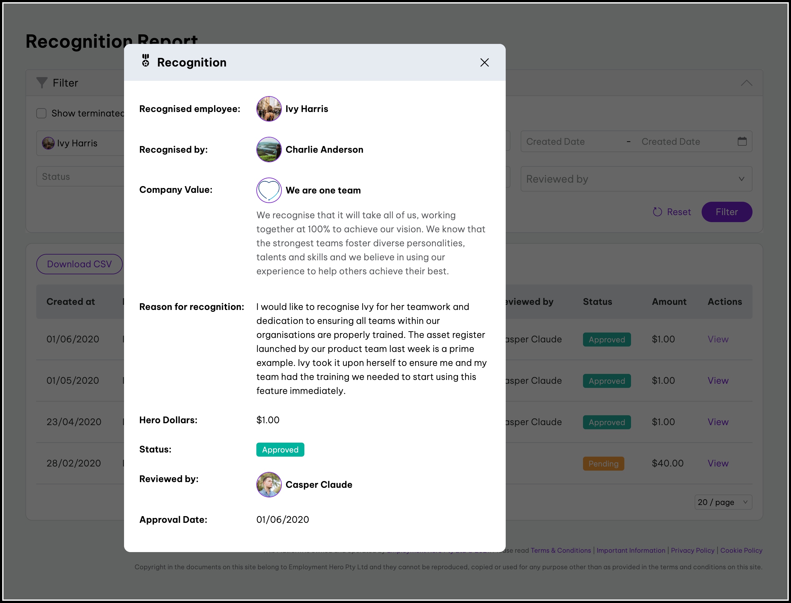Screen dimensions: 791x603
Task: Click Ivy Harris avatar in dialog
Action: click(x=269, y=109)
